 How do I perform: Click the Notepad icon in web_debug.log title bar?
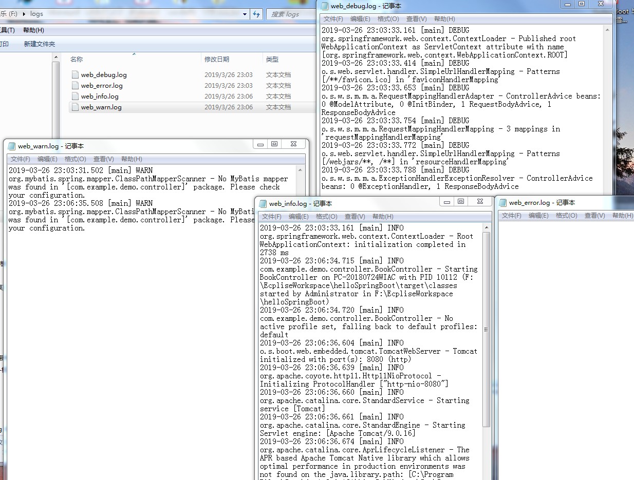click(x=324, y=6)
